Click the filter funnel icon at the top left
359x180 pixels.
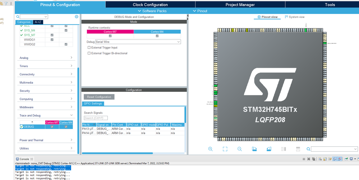coord(6,4)
